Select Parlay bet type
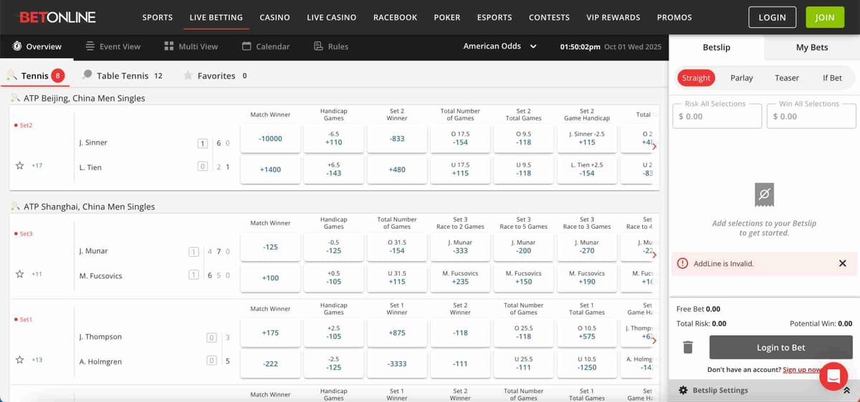860x402 pixels. pos(742,78)
